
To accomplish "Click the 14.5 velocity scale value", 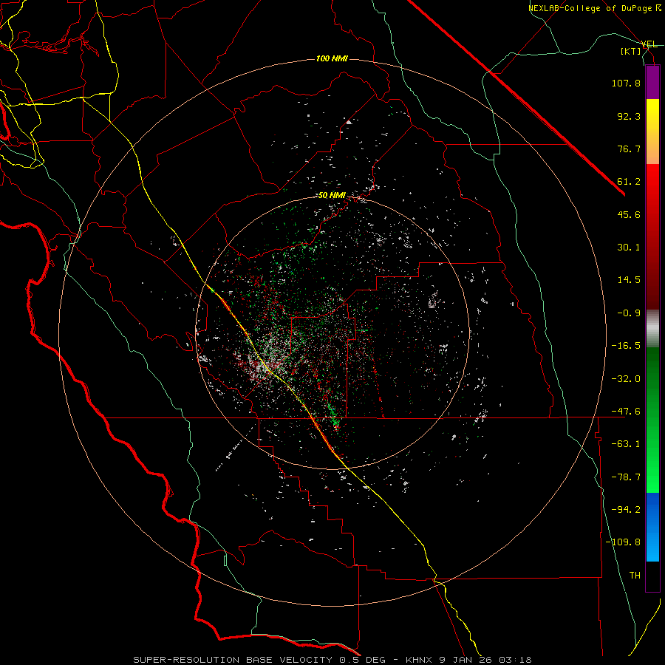I will (x=629, y=280).
